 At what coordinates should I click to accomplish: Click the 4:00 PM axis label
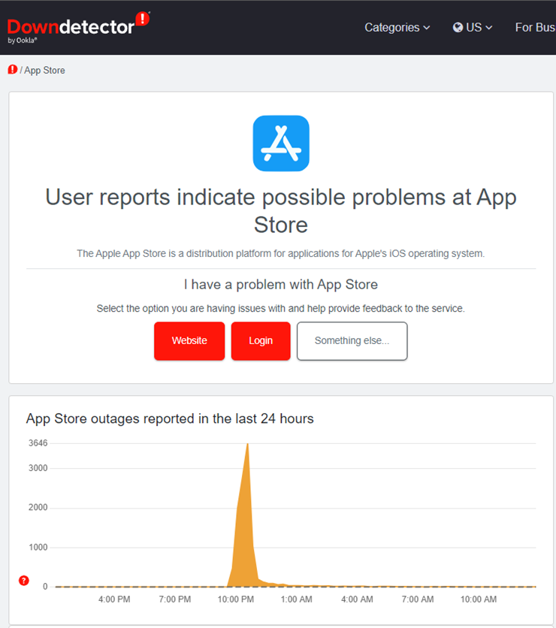point(114,599)
